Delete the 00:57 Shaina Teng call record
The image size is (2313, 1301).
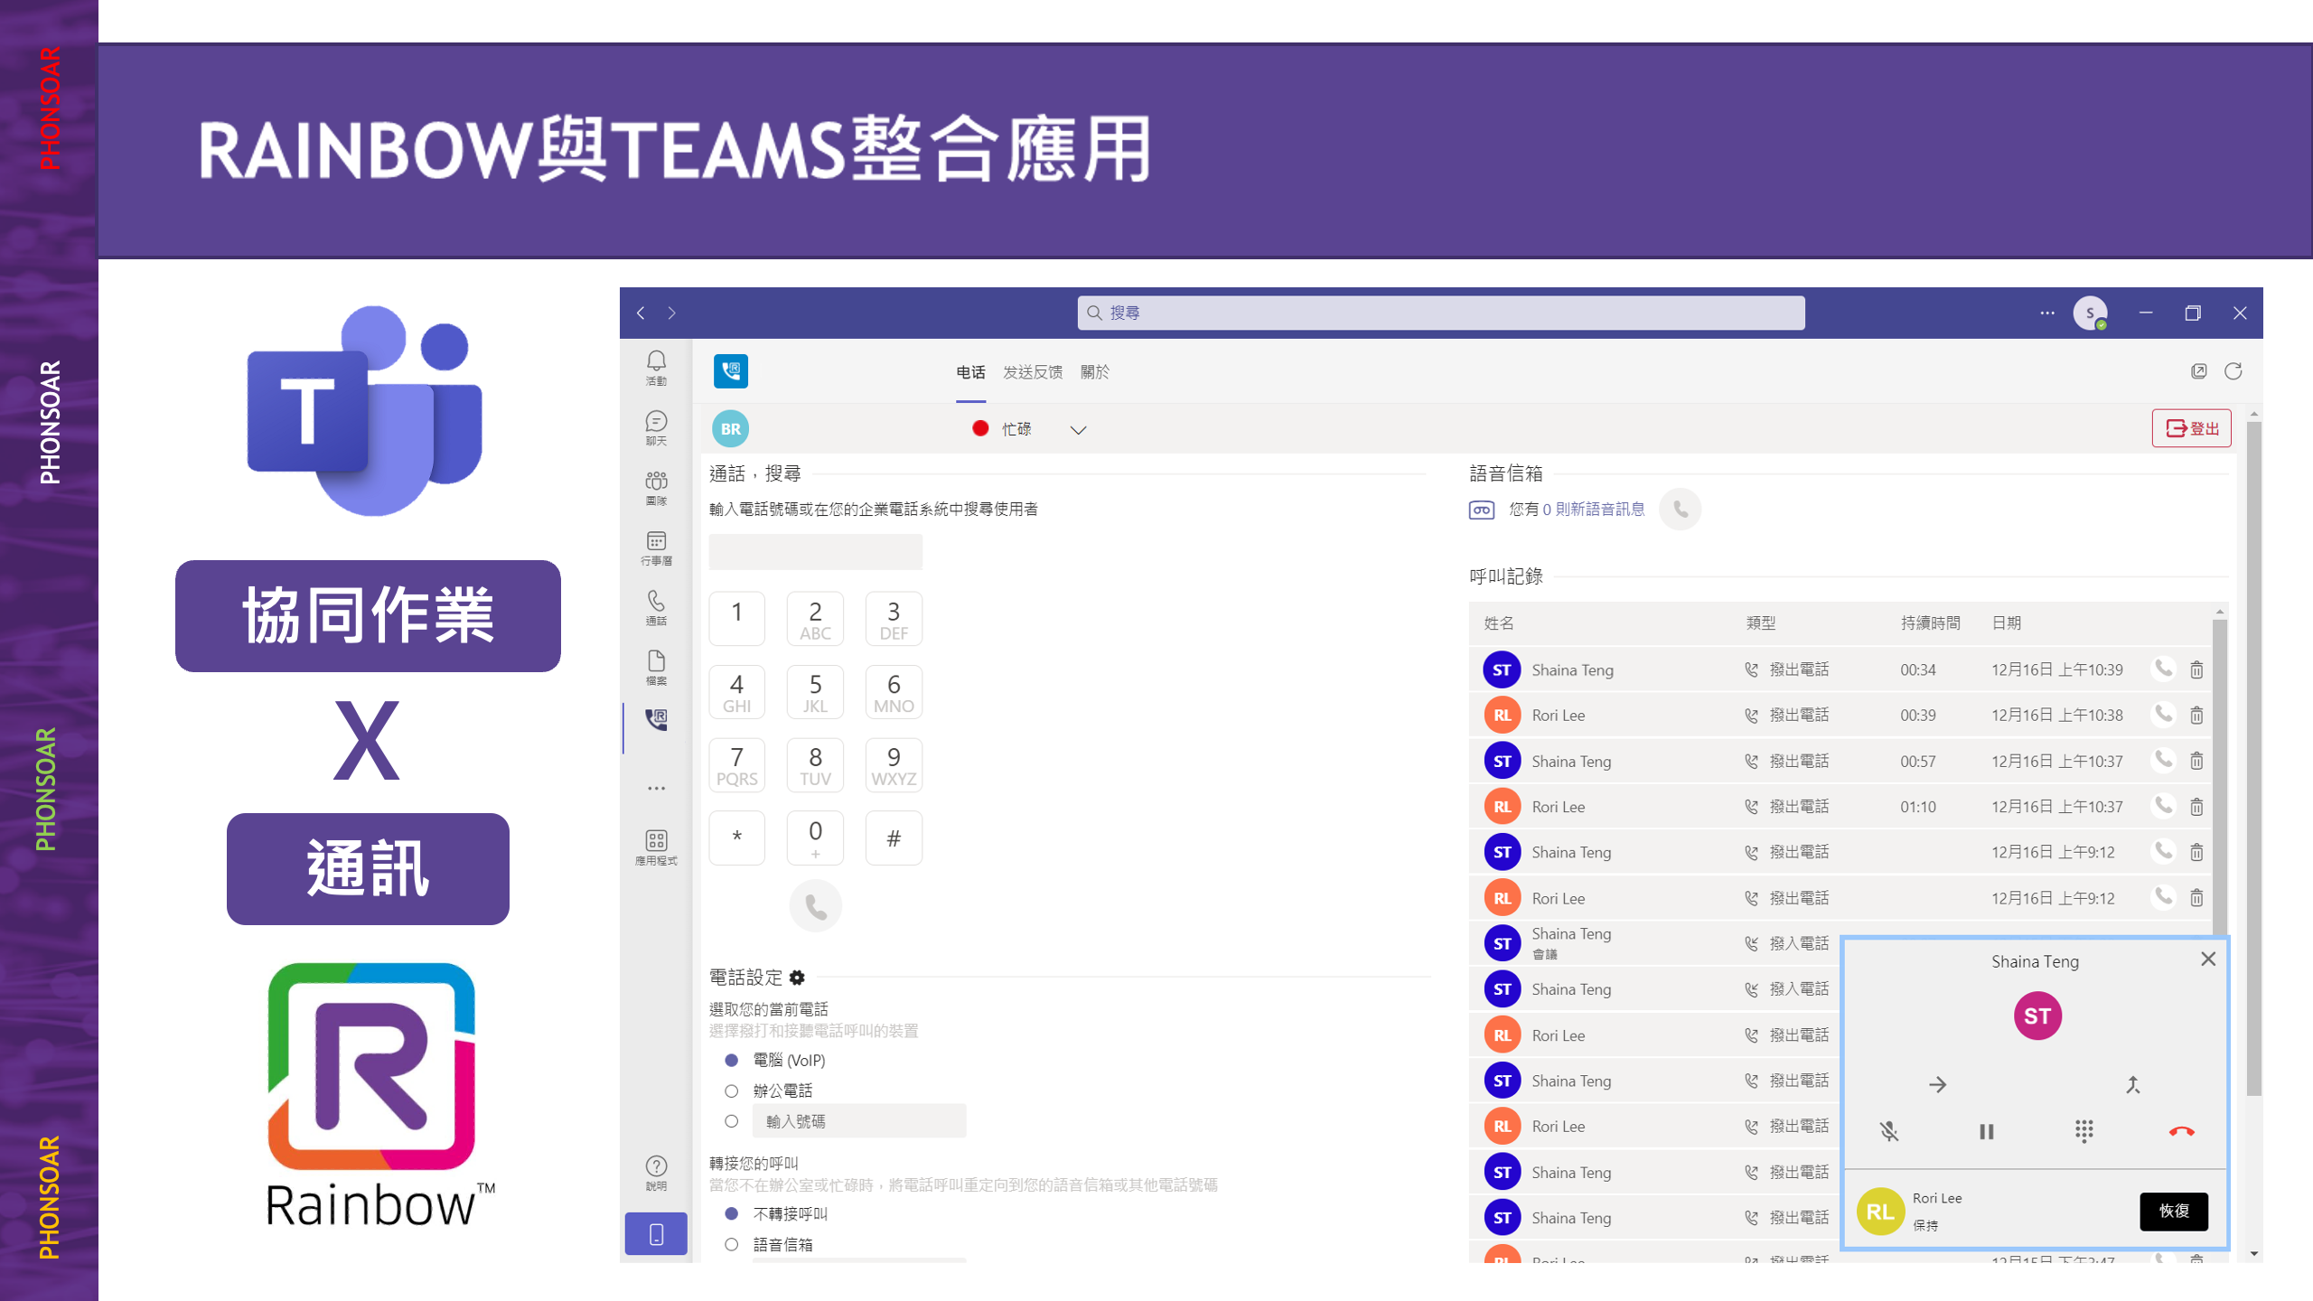tap(2196, 762)
